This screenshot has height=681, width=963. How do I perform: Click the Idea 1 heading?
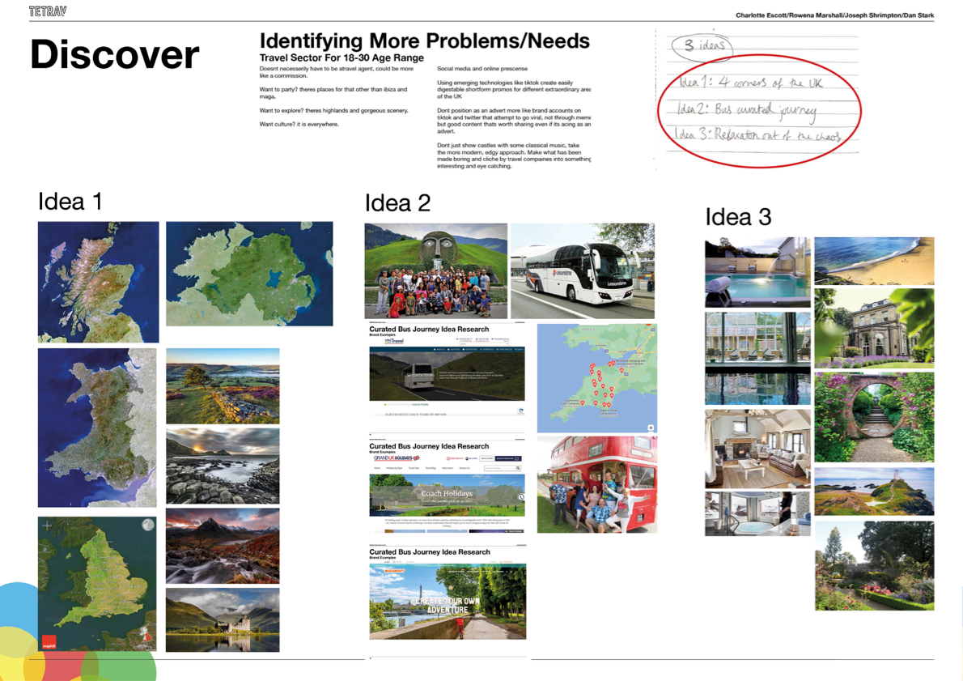pos(70,202)
